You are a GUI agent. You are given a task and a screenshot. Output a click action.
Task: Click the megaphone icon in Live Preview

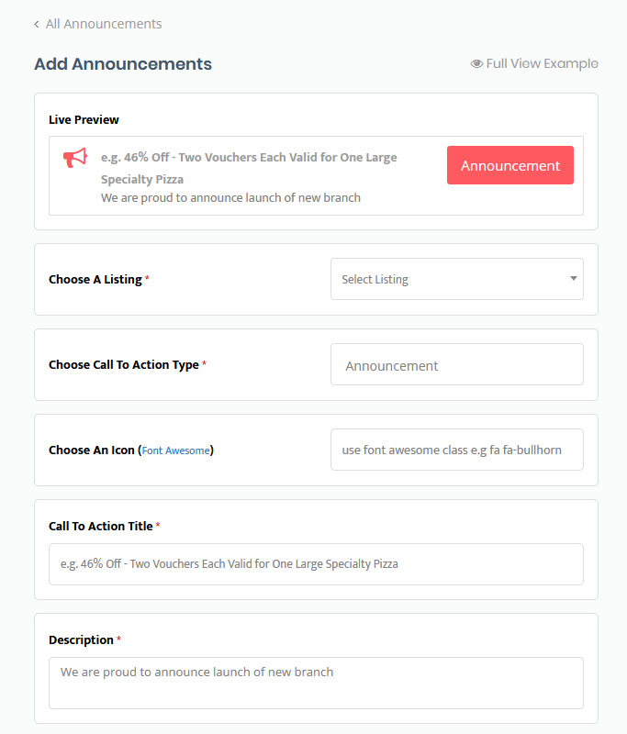[x=75, y=159]
